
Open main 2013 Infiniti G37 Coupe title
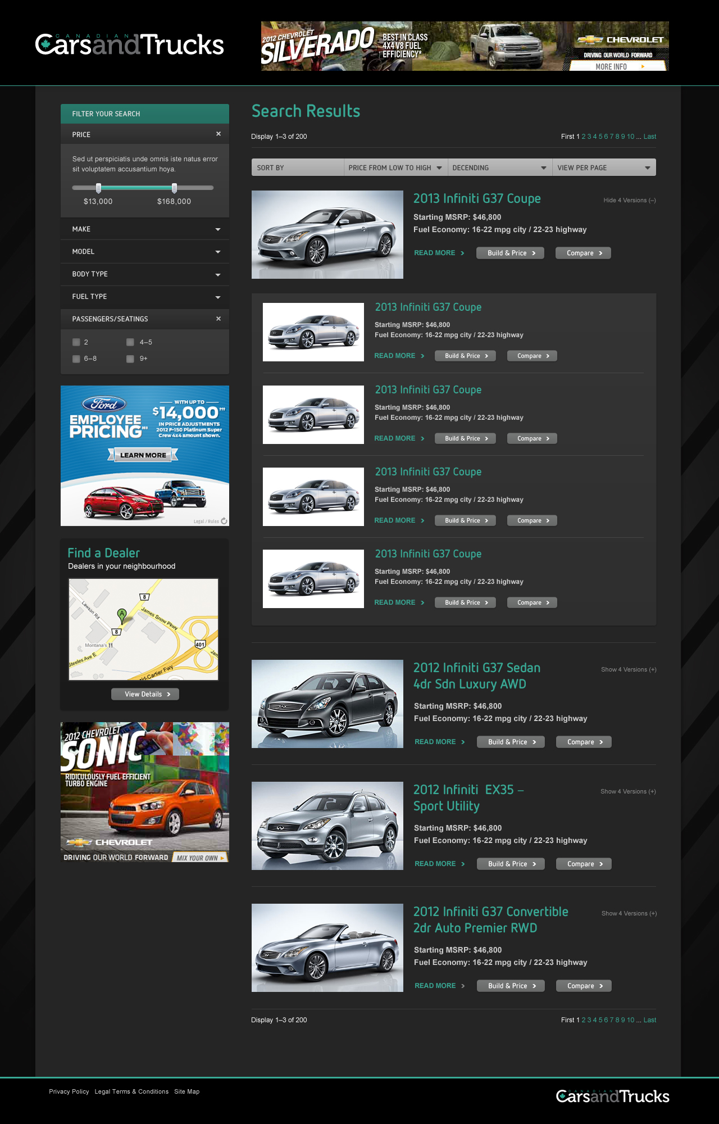pos(477,198)
